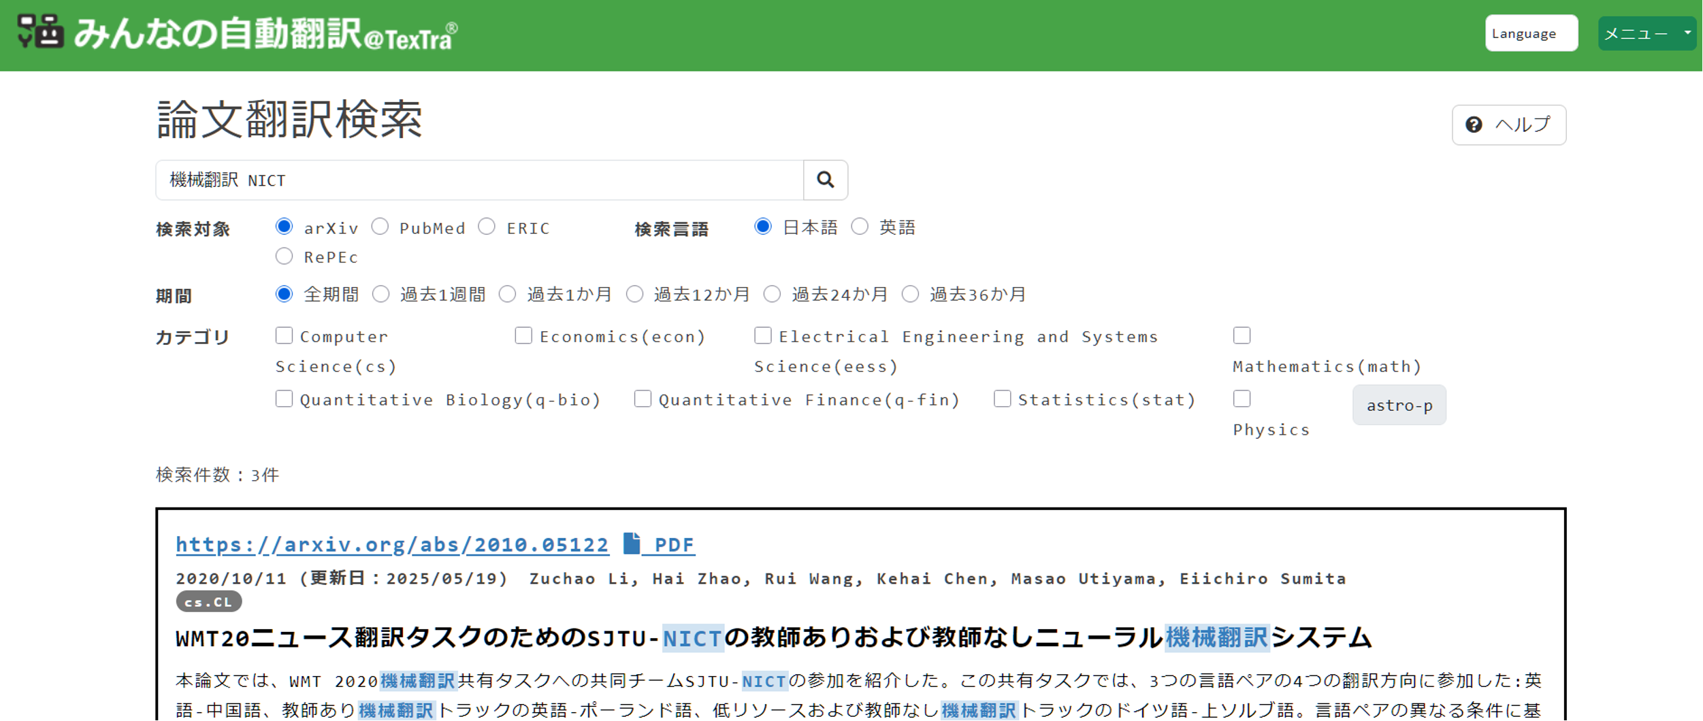Select RePEc as search target
1703x721 pixels.
coord(285,256)
